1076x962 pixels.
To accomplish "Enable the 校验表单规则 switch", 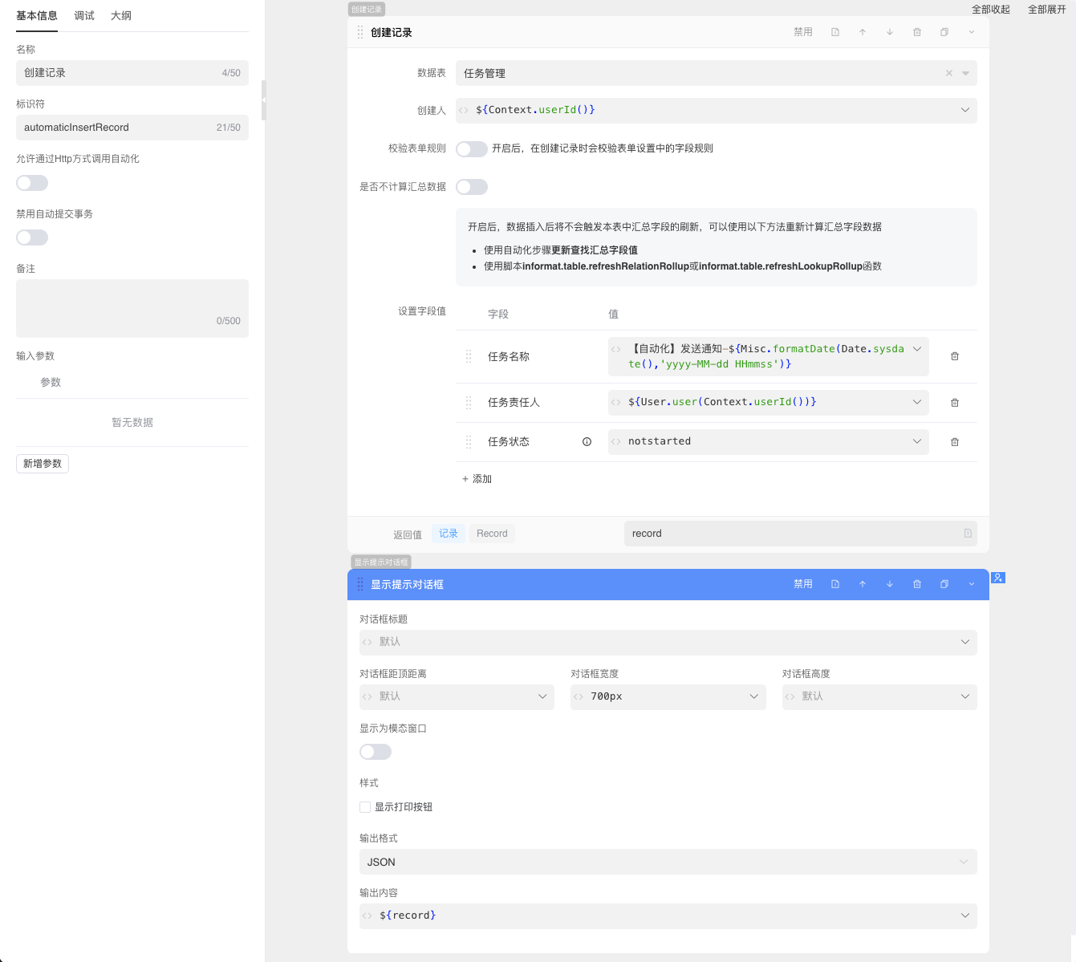I will point(472,149).
